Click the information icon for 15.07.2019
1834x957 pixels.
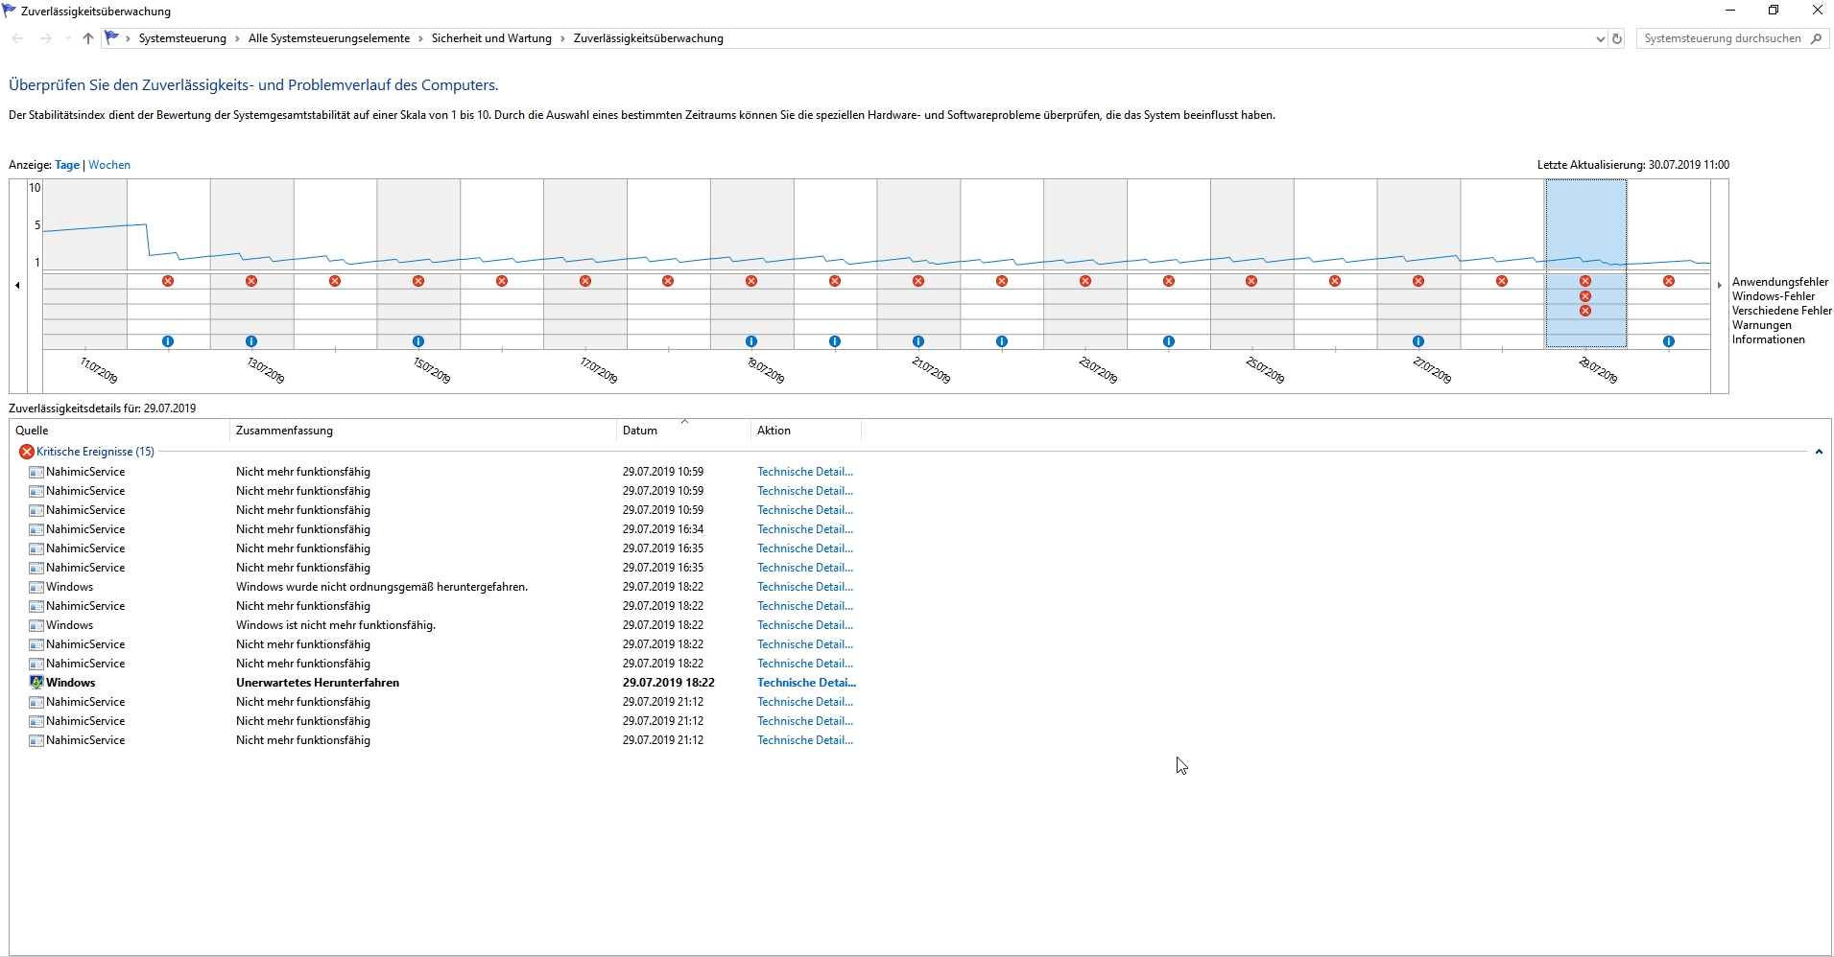coord(418,341)
